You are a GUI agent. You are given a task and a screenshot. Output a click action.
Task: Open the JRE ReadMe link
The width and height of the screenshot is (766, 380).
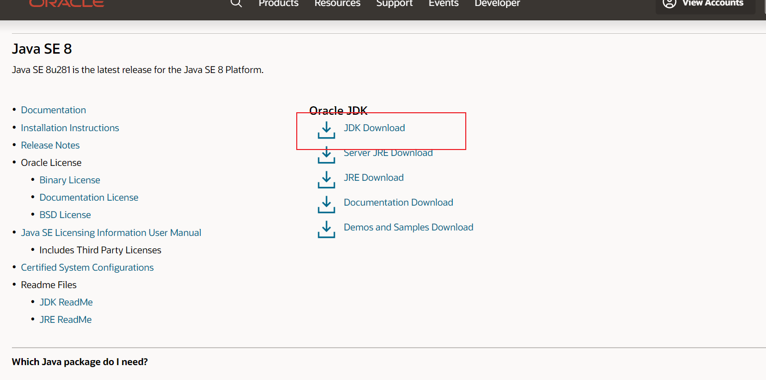(x=66, y=319)
